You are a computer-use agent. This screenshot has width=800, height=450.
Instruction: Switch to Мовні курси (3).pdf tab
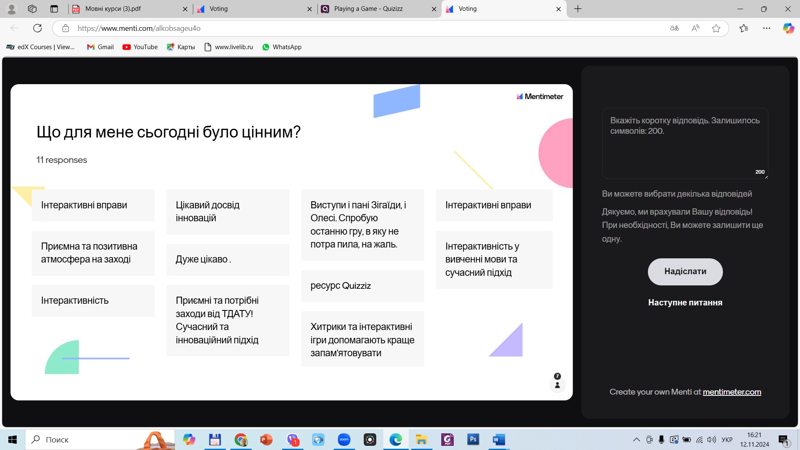click(x=113, y=9)
